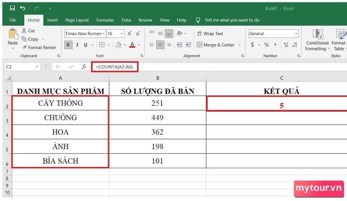Expand the Copy options arrow
This screenshot has height=201, width=347.
point(44,39)
